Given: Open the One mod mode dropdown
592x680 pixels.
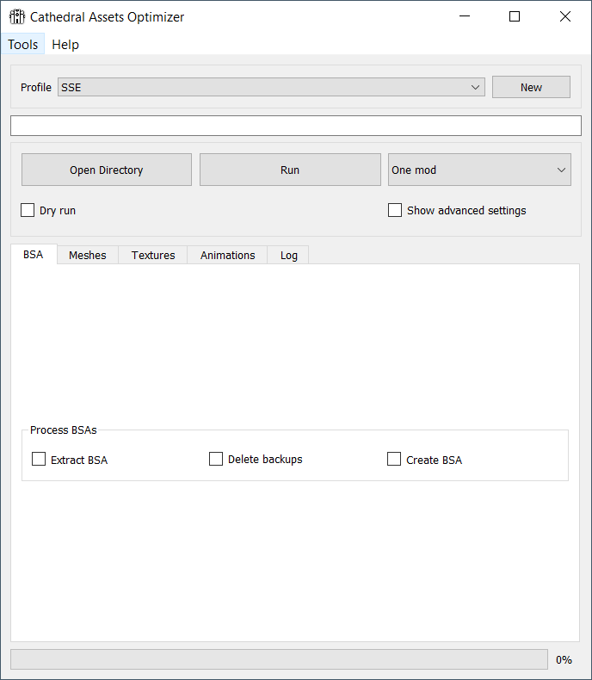Looking at the screenshot, I should [x=479, y=170].
